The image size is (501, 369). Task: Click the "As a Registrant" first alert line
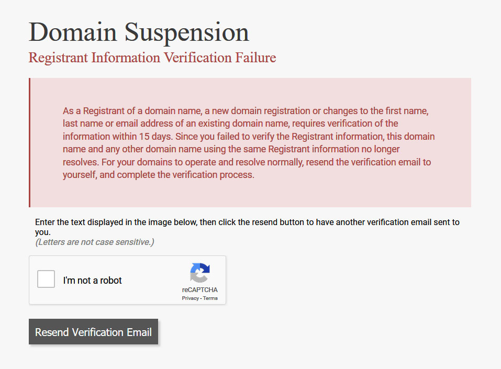click(246, 111)
